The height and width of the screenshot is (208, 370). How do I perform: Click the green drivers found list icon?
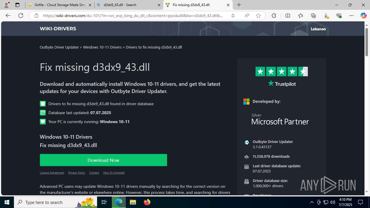click(42, 104)
